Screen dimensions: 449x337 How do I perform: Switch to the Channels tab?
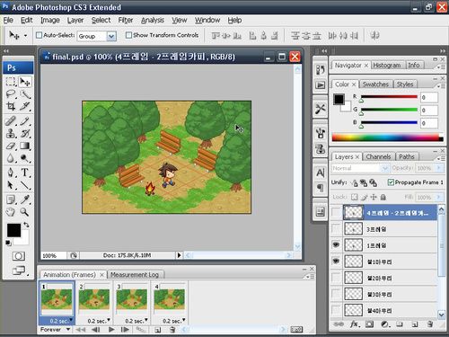coord(378,156)
